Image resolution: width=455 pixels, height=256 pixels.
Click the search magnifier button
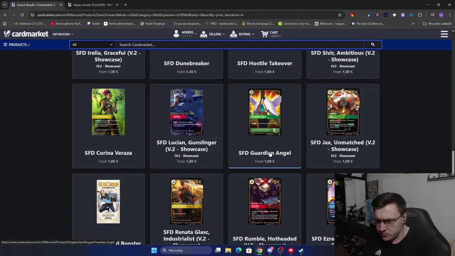coord(373,44)
